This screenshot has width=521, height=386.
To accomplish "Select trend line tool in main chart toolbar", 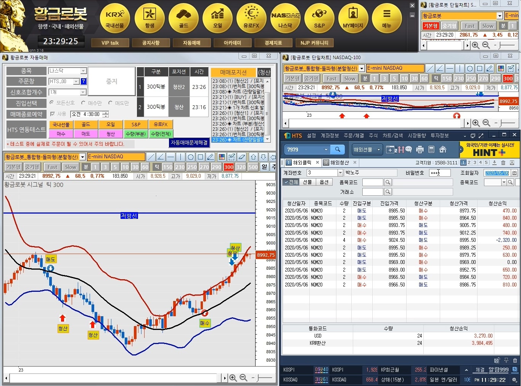I will coord(151,157).
